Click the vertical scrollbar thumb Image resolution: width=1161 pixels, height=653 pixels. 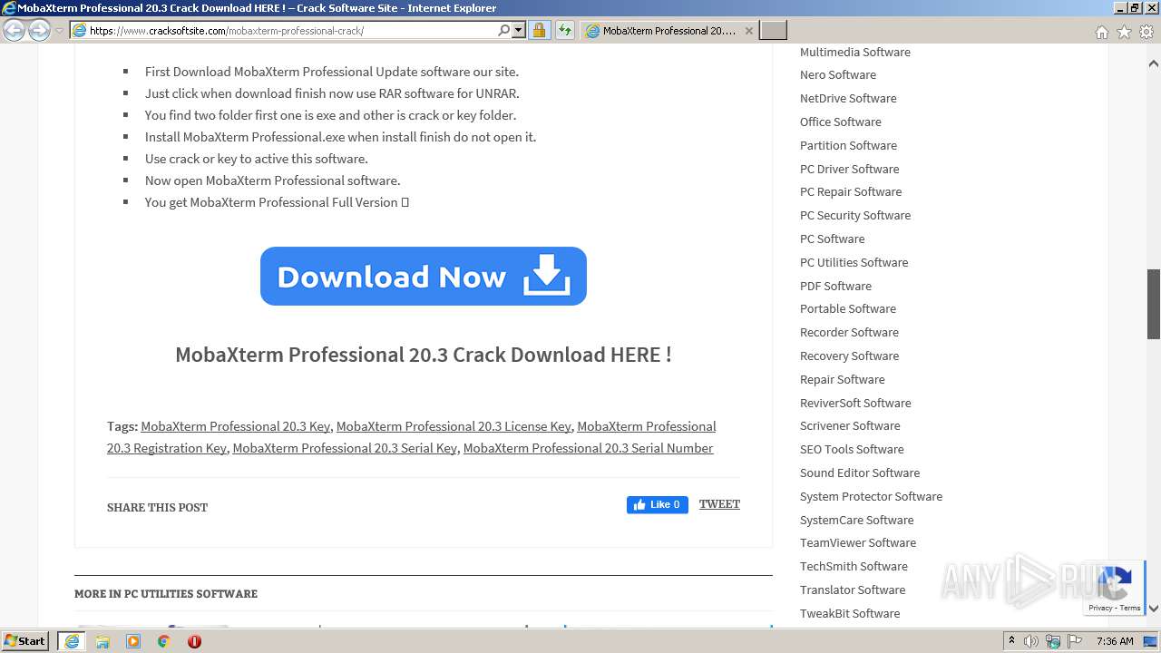(1154, 304)
